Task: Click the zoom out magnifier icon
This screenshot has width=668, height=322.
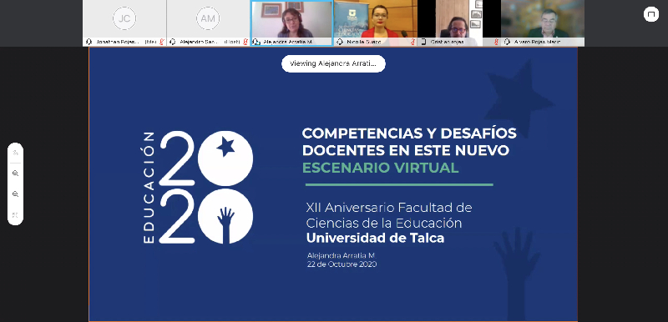Action: pos(15,194)
